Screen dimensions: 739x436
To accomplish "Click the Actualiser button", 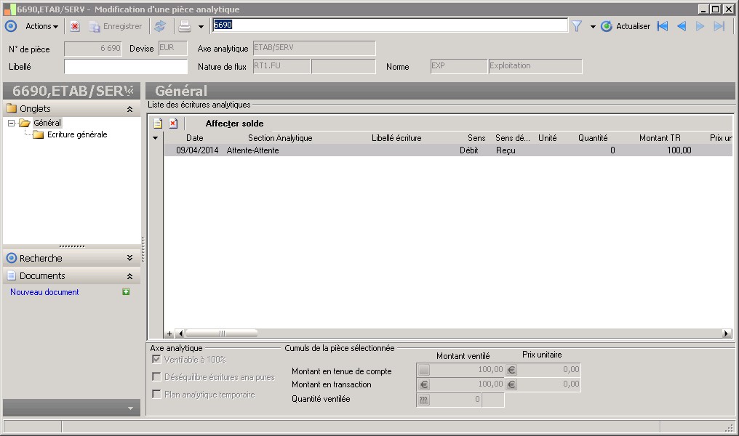I will pyautogui.click(x=626, y=26).
